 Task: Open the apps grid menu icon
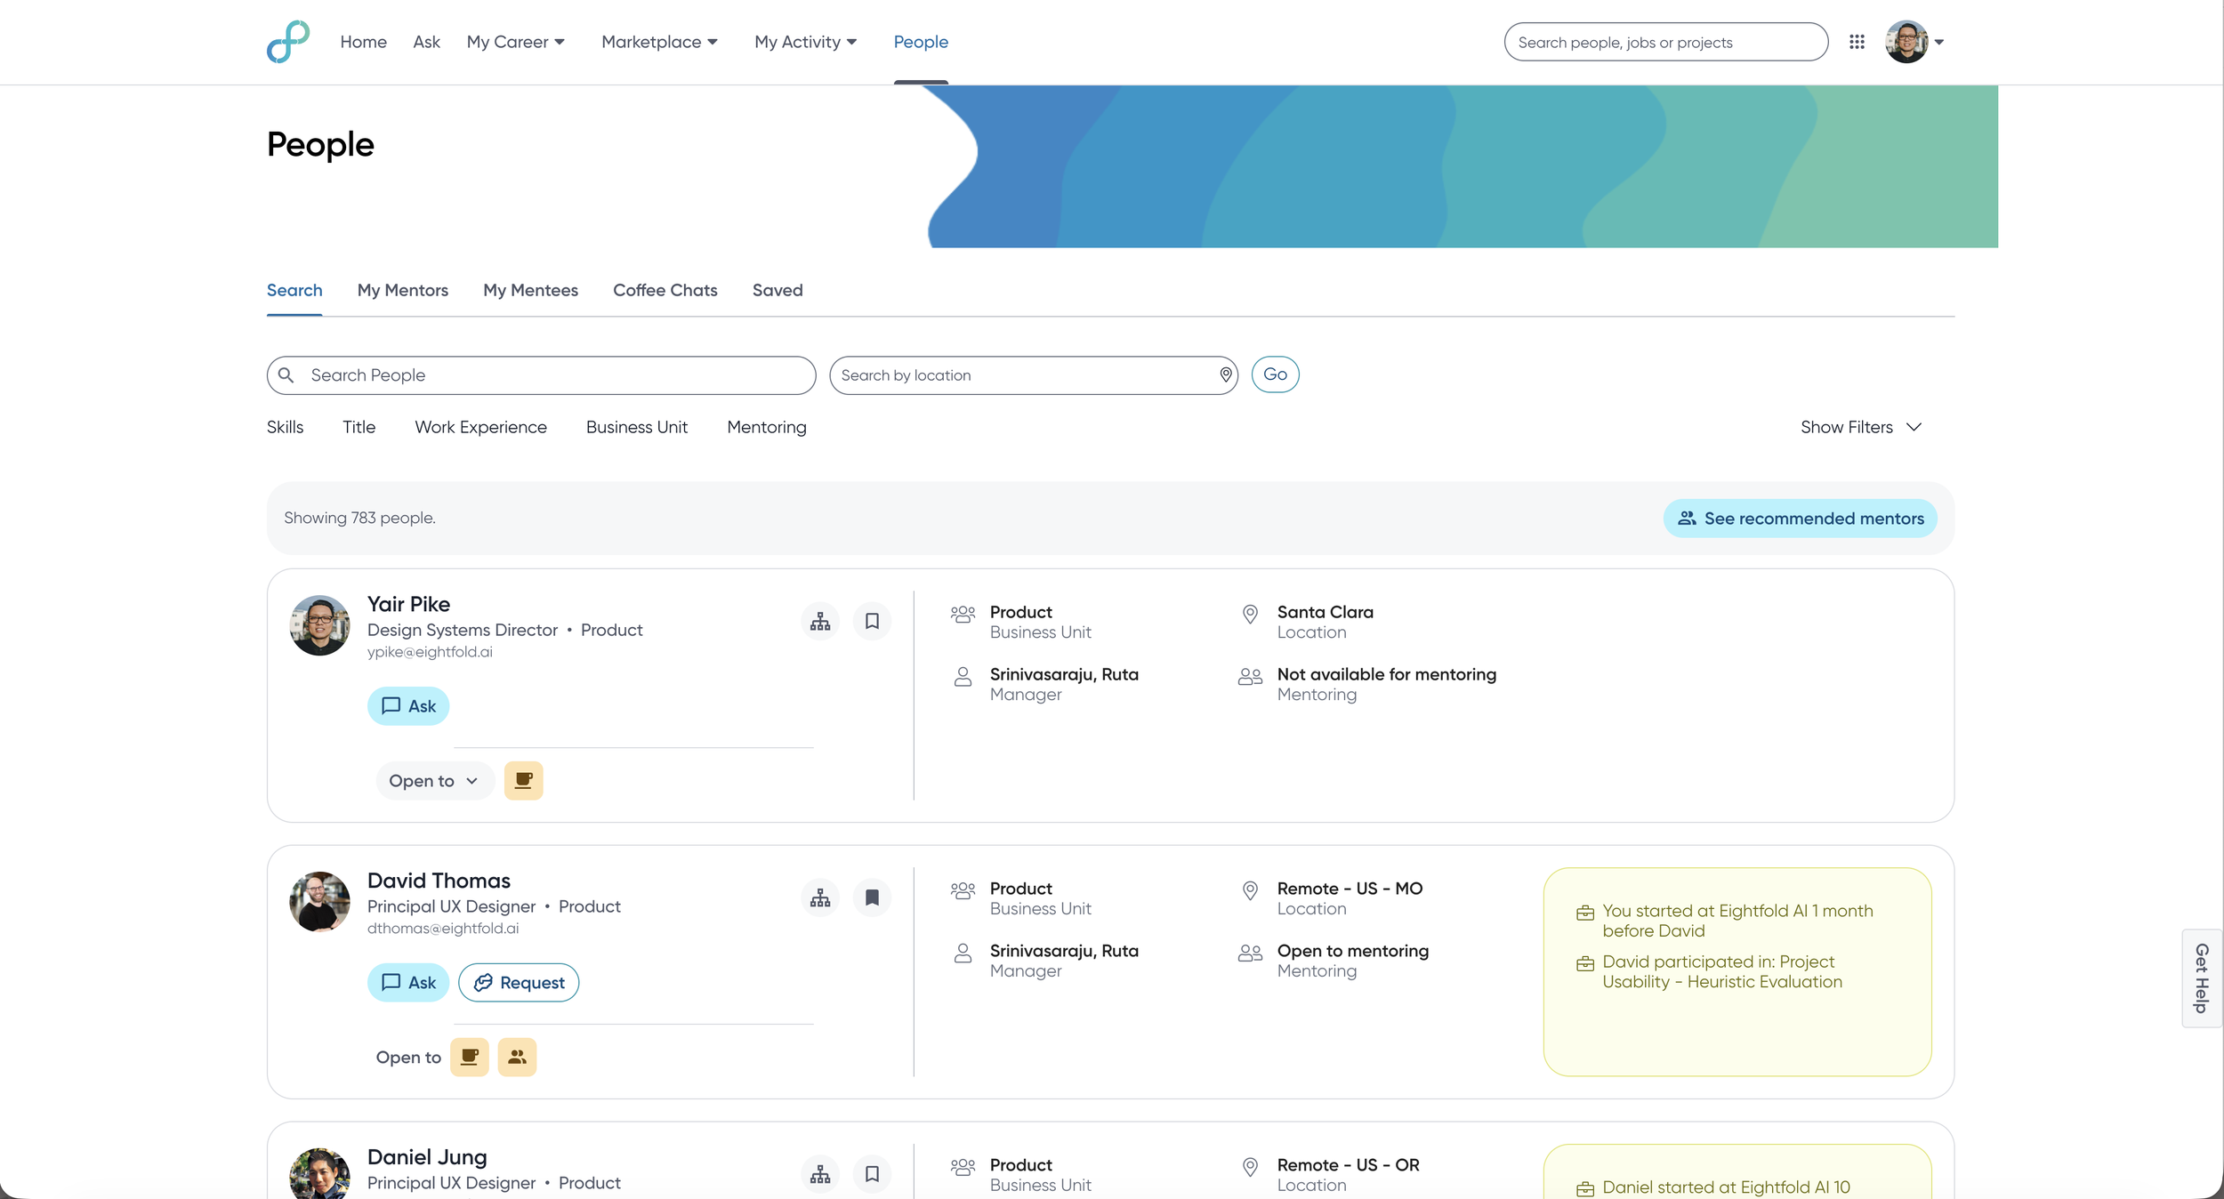click(x=1857, y=42)
